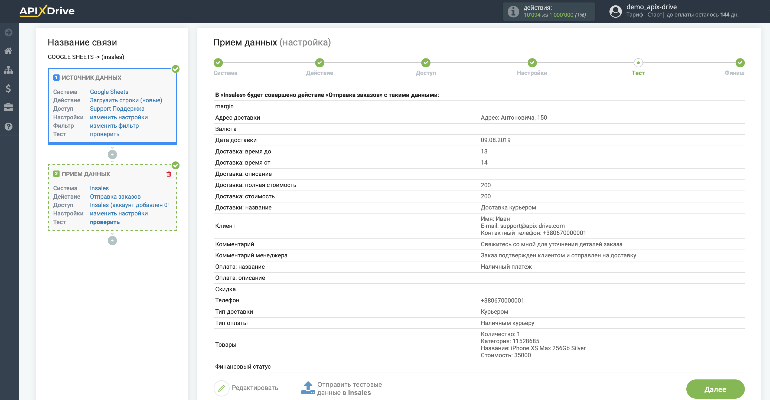Click the APIXDrive logo

click(x=47, y=11)
